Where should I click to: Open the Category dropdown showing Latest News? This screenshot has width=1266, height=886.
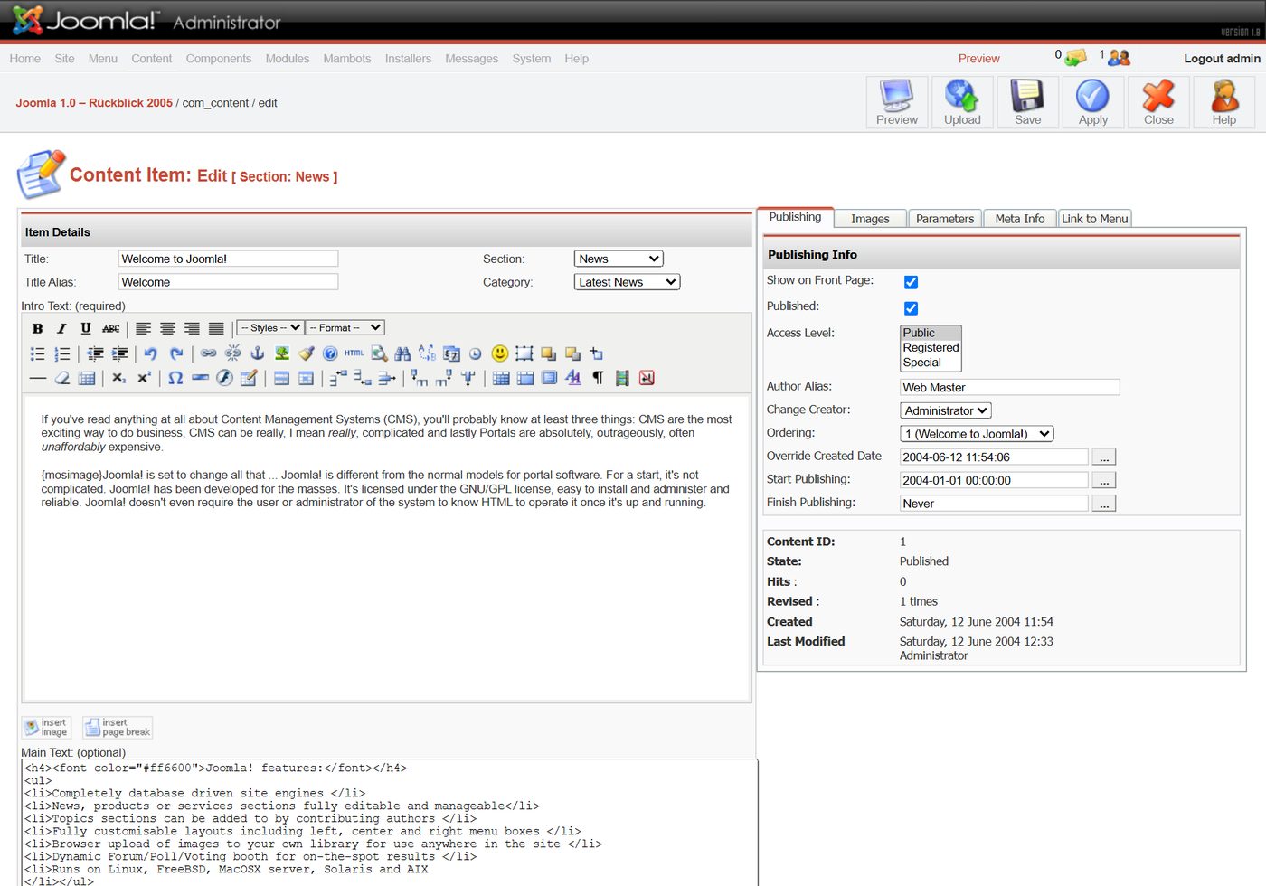(x=627, y=282)
